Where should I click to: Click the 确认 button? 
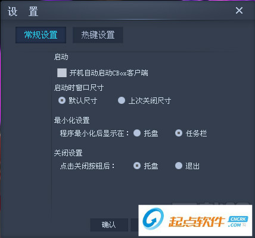pos(109,225)
